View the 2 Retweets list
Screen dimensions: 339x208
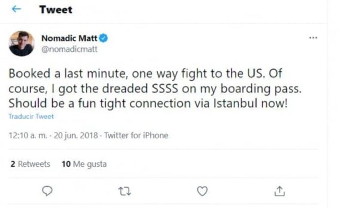(x=30, y=164)
